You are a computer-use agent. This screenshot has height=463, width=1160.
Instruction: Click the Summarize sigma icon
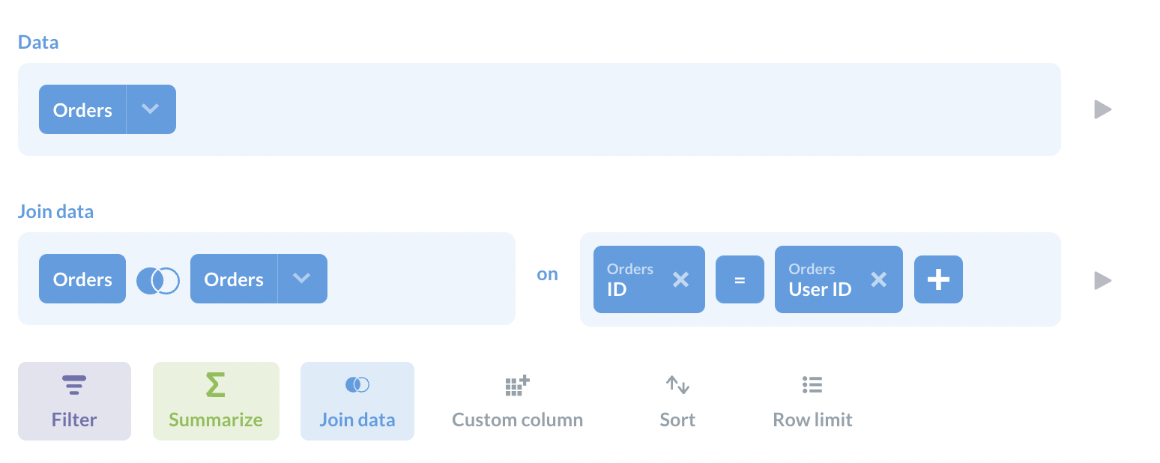216,384
